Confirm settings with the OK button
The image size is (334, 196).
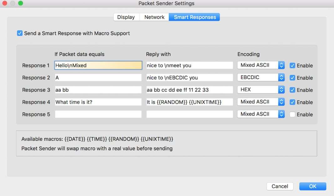(312, 186)
